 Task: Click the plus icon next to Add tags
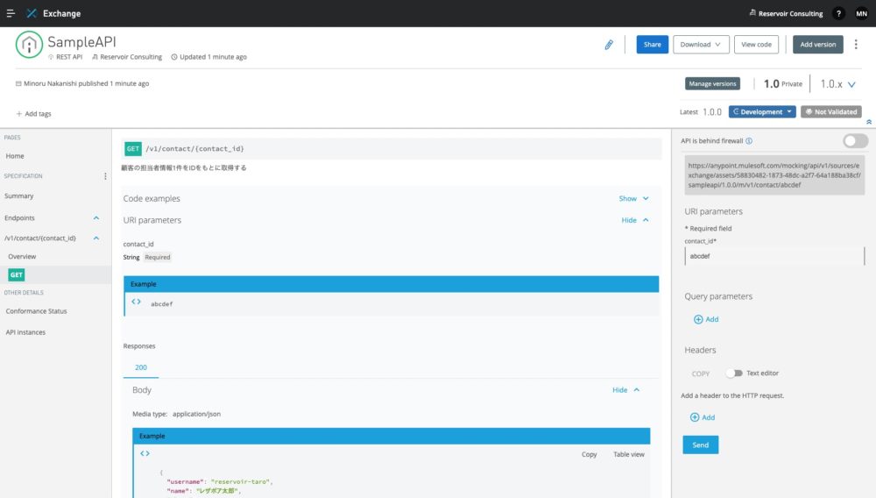tap(19, 113)
